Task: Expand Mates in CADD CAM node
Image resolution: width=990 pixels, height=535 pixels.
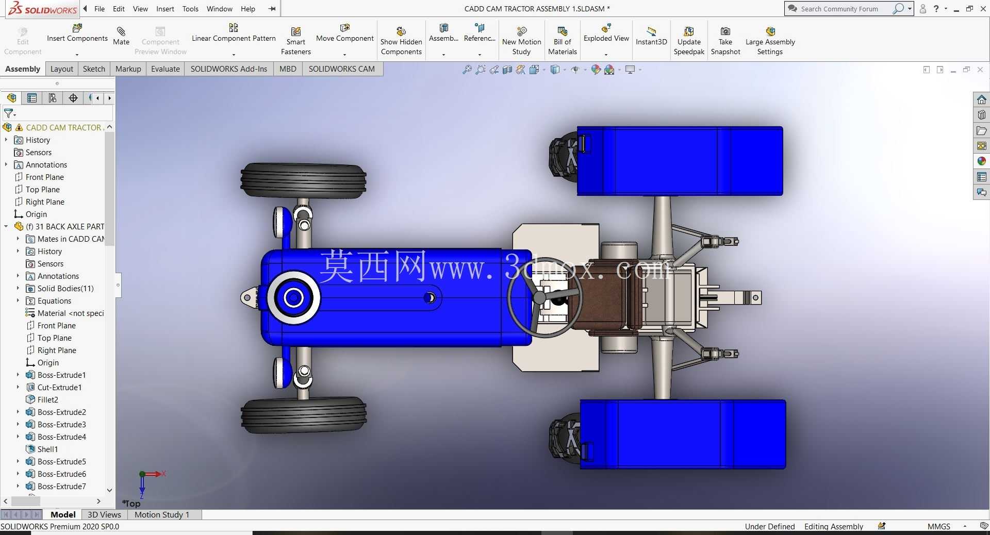Action: click(18, 239)
